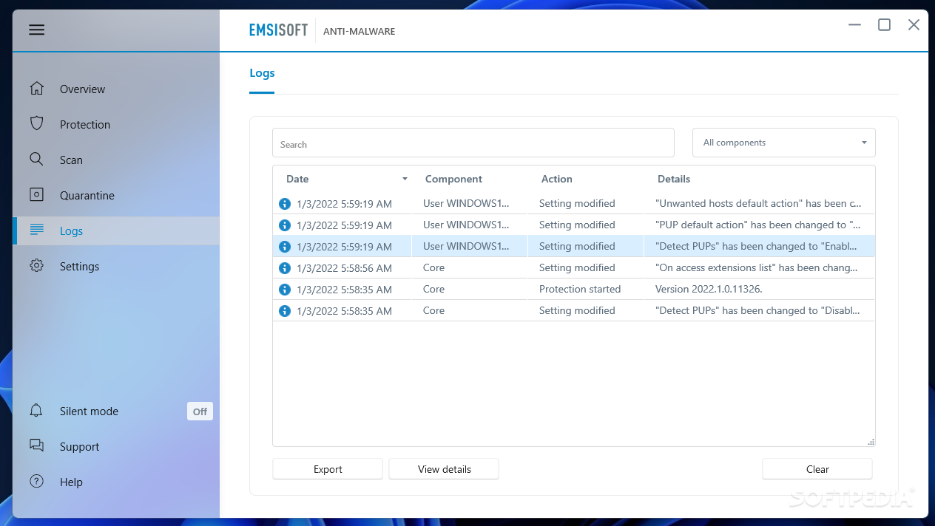This screenshot has width=935, height=526.
Task: Click the Protection shield icon
Action: pyautogui.click(x=37, y=123)
